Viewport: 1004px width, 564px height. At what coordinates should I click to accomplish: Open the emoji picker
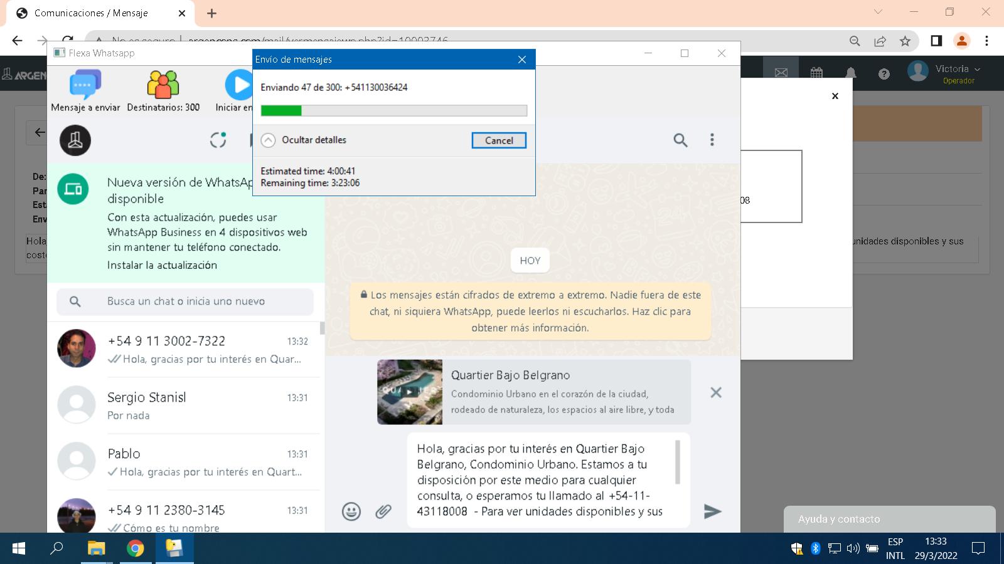pyautogui.click(x=351, y=511)
